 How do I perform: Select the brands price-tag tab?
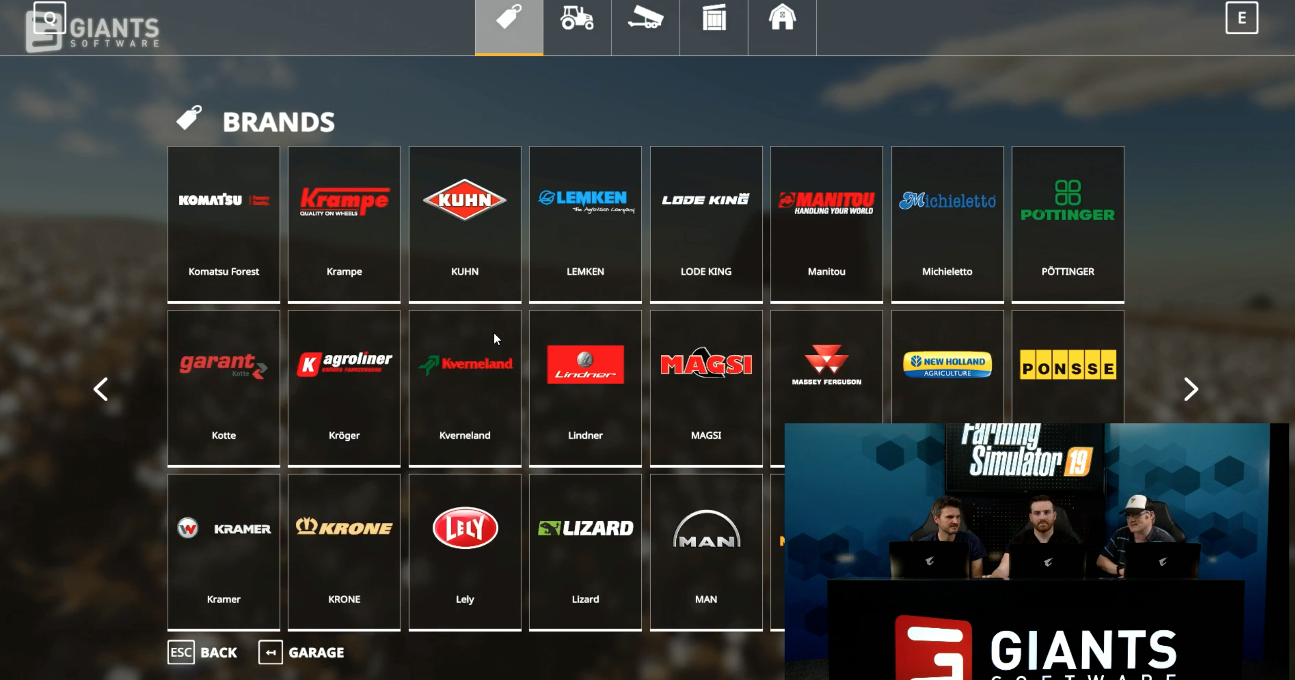tap(509, 20)
